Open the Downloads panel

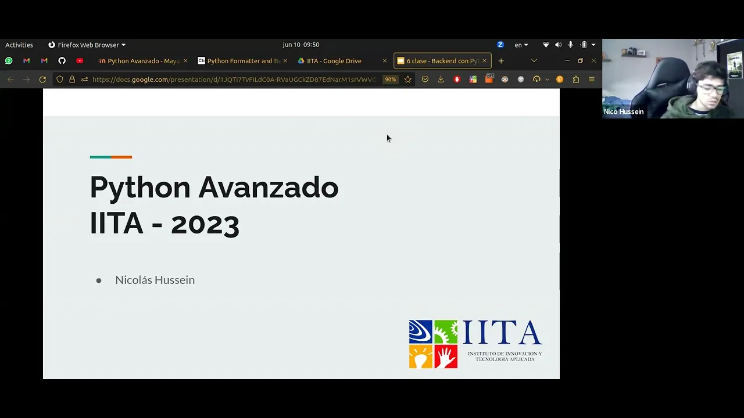[441, 80]
